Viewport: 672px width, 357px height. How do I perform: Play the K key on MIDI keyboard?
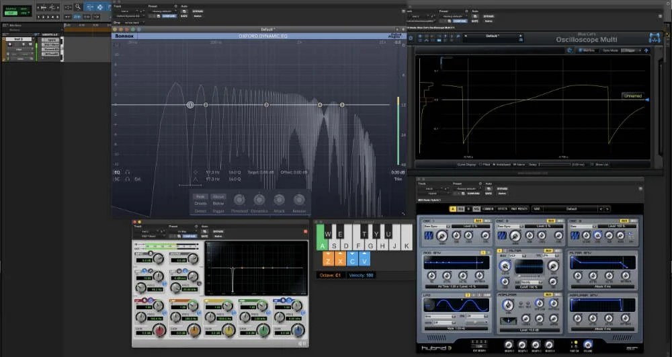407,237
